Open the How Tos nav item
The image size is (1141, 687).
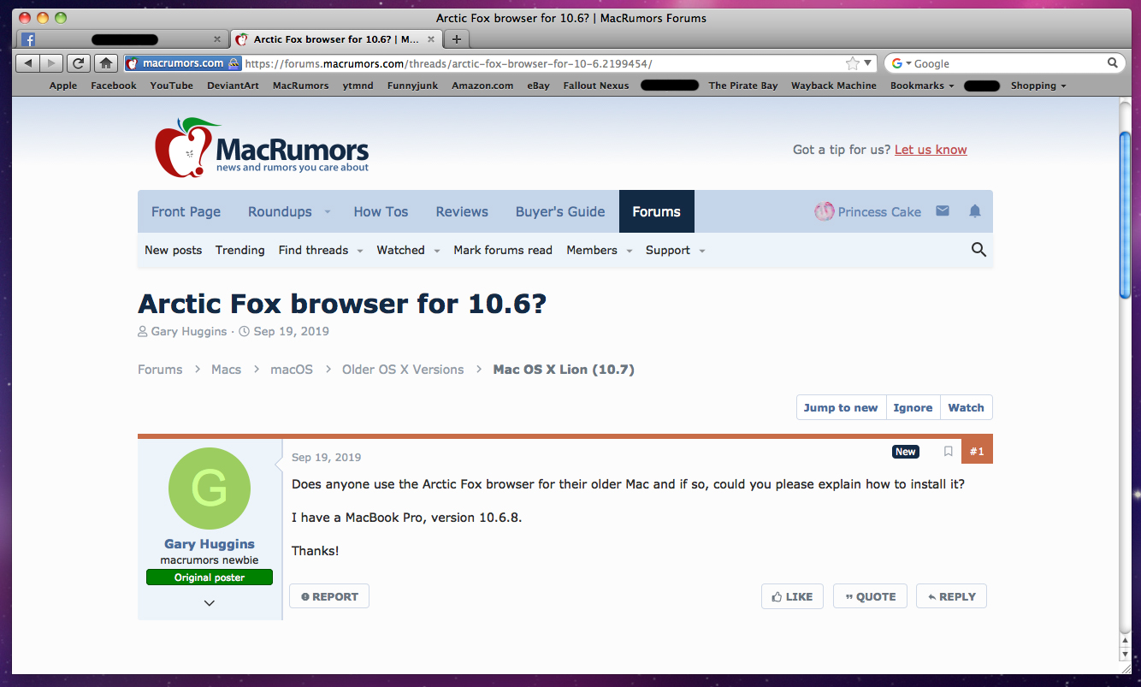(x=381, y=211)
